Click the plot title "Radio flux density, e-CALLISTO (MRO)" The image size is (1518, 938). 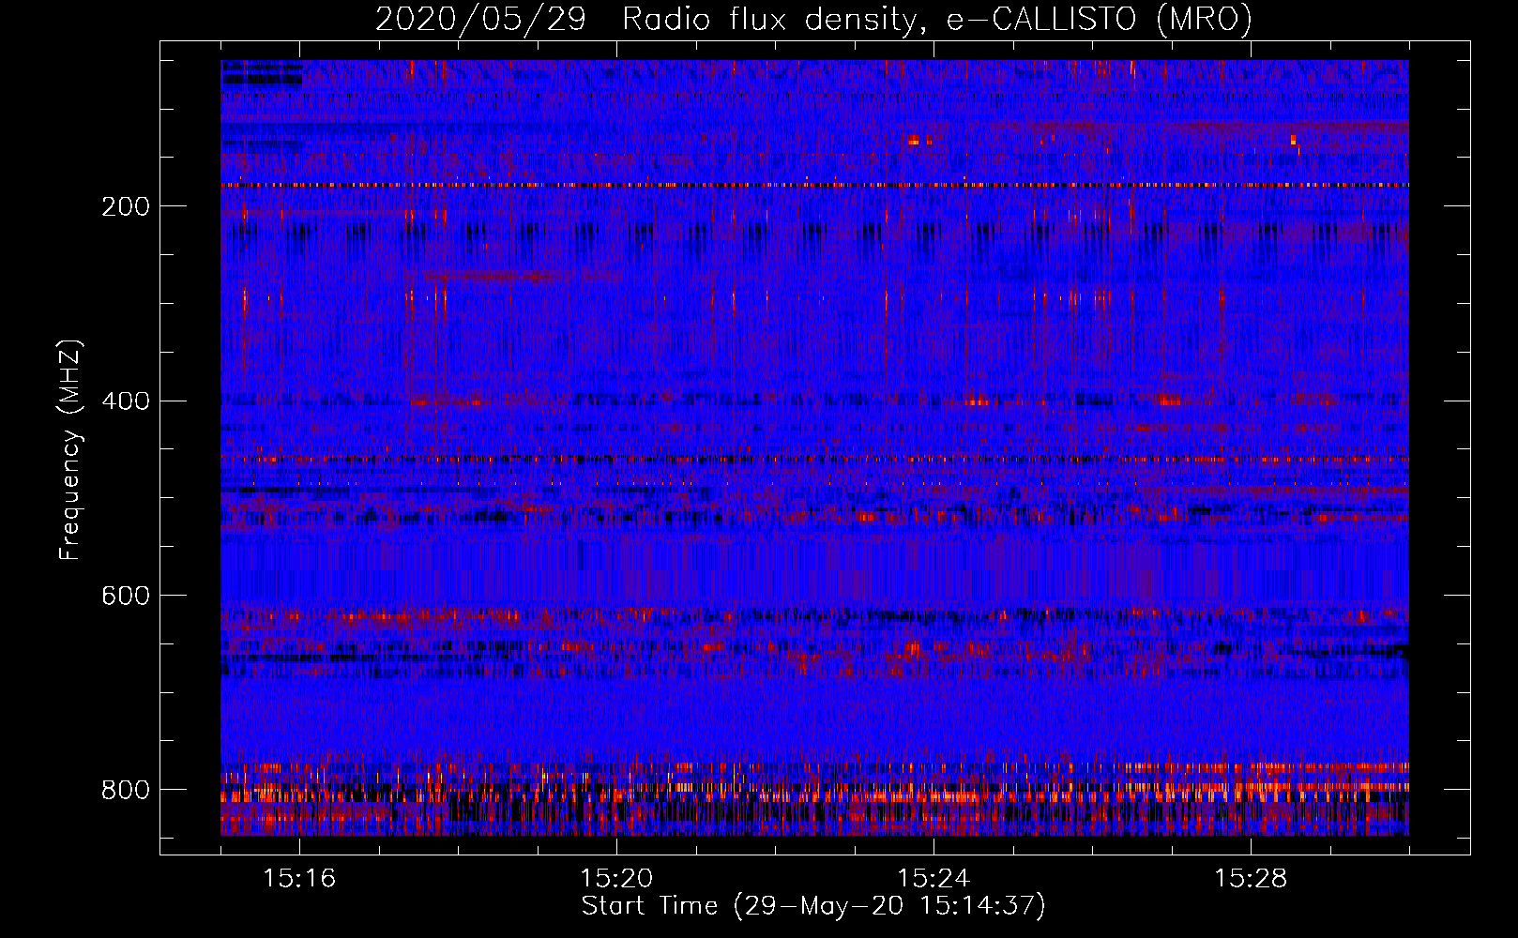pyautogui.click(x=936, y=20)
